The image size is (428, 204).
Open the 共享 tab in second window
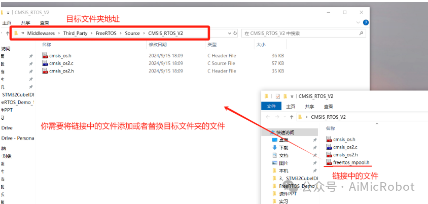(x=309, y=106)
